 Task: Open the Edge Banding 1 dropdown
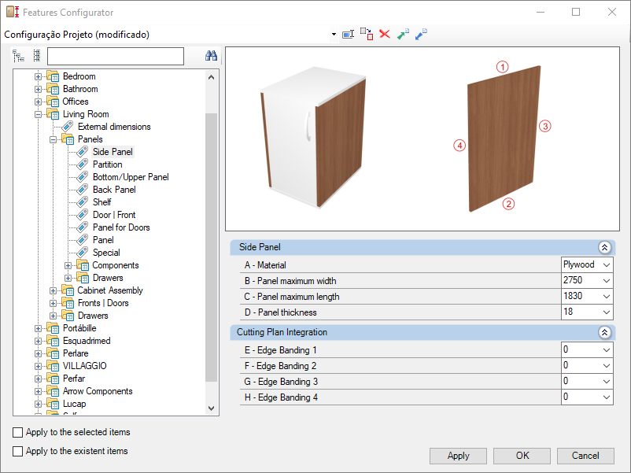[607, 349]
